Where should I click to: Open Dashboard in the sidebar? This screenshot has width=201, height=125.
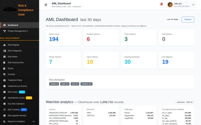click(19, 25)
